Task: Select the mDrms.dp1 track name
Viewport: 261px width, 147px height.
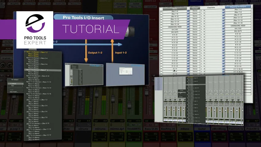Action: 117,129
